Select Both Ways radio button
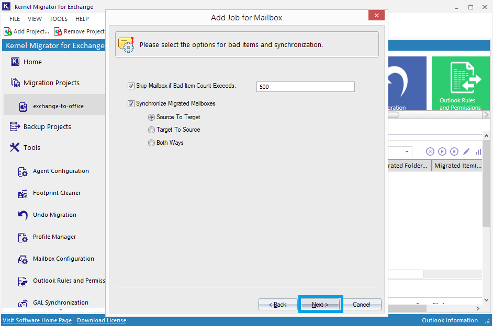493x326 pixels. [152, 143]
